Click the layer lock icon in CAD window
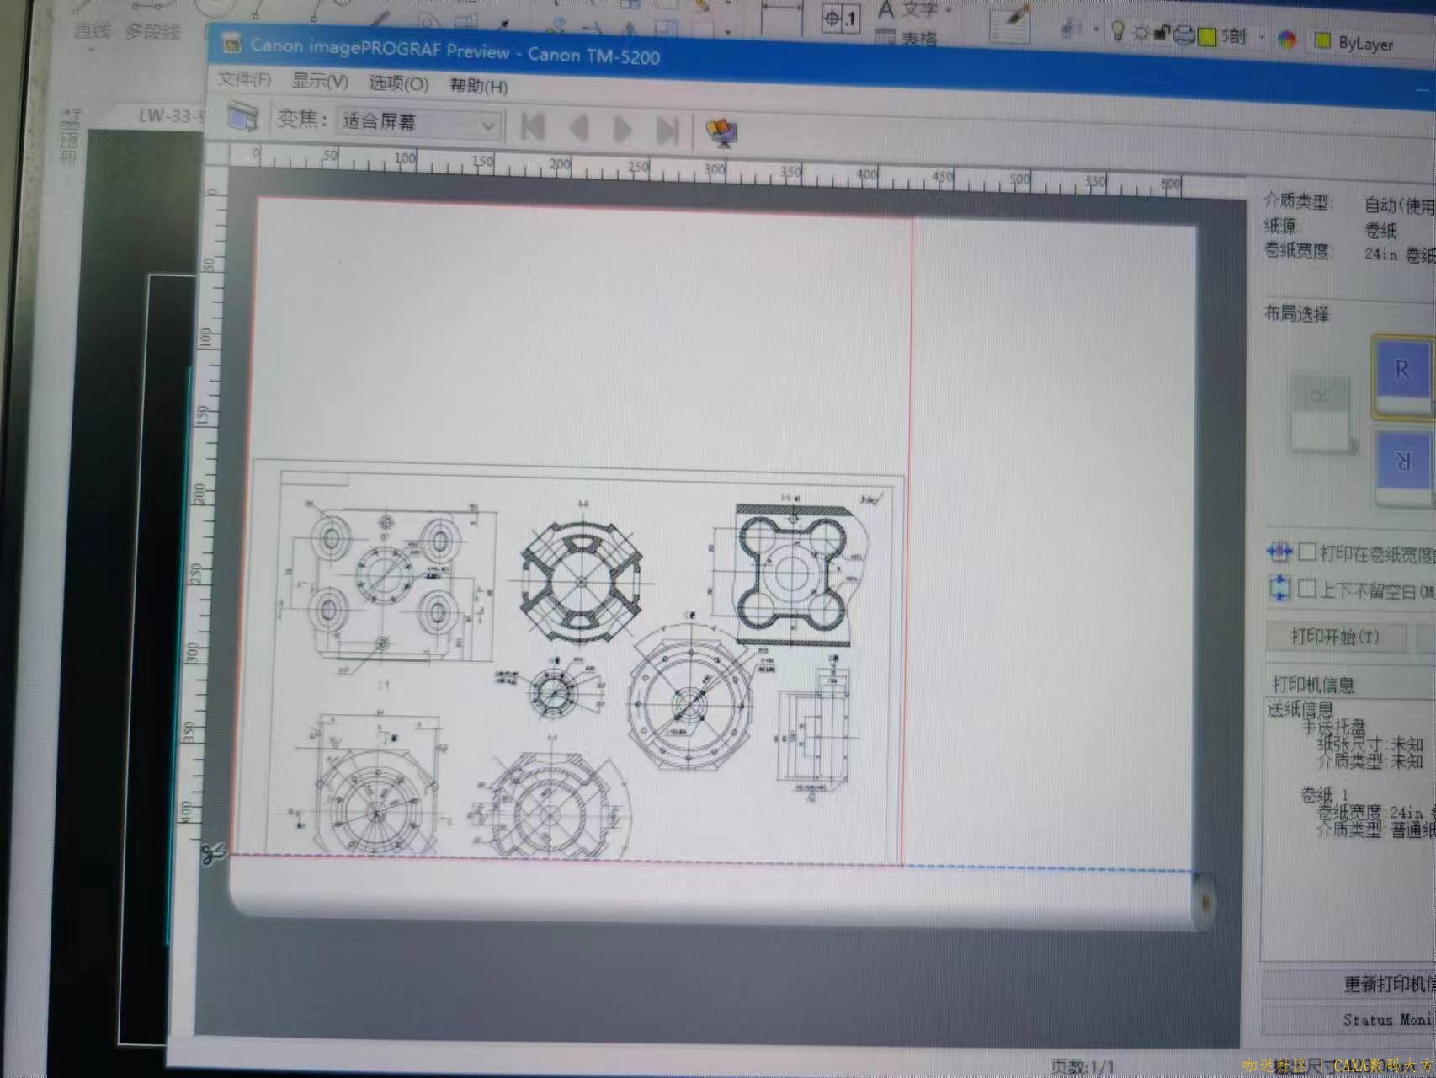The width and height of the screenshot is (1436, 1078). (1162, 34)
